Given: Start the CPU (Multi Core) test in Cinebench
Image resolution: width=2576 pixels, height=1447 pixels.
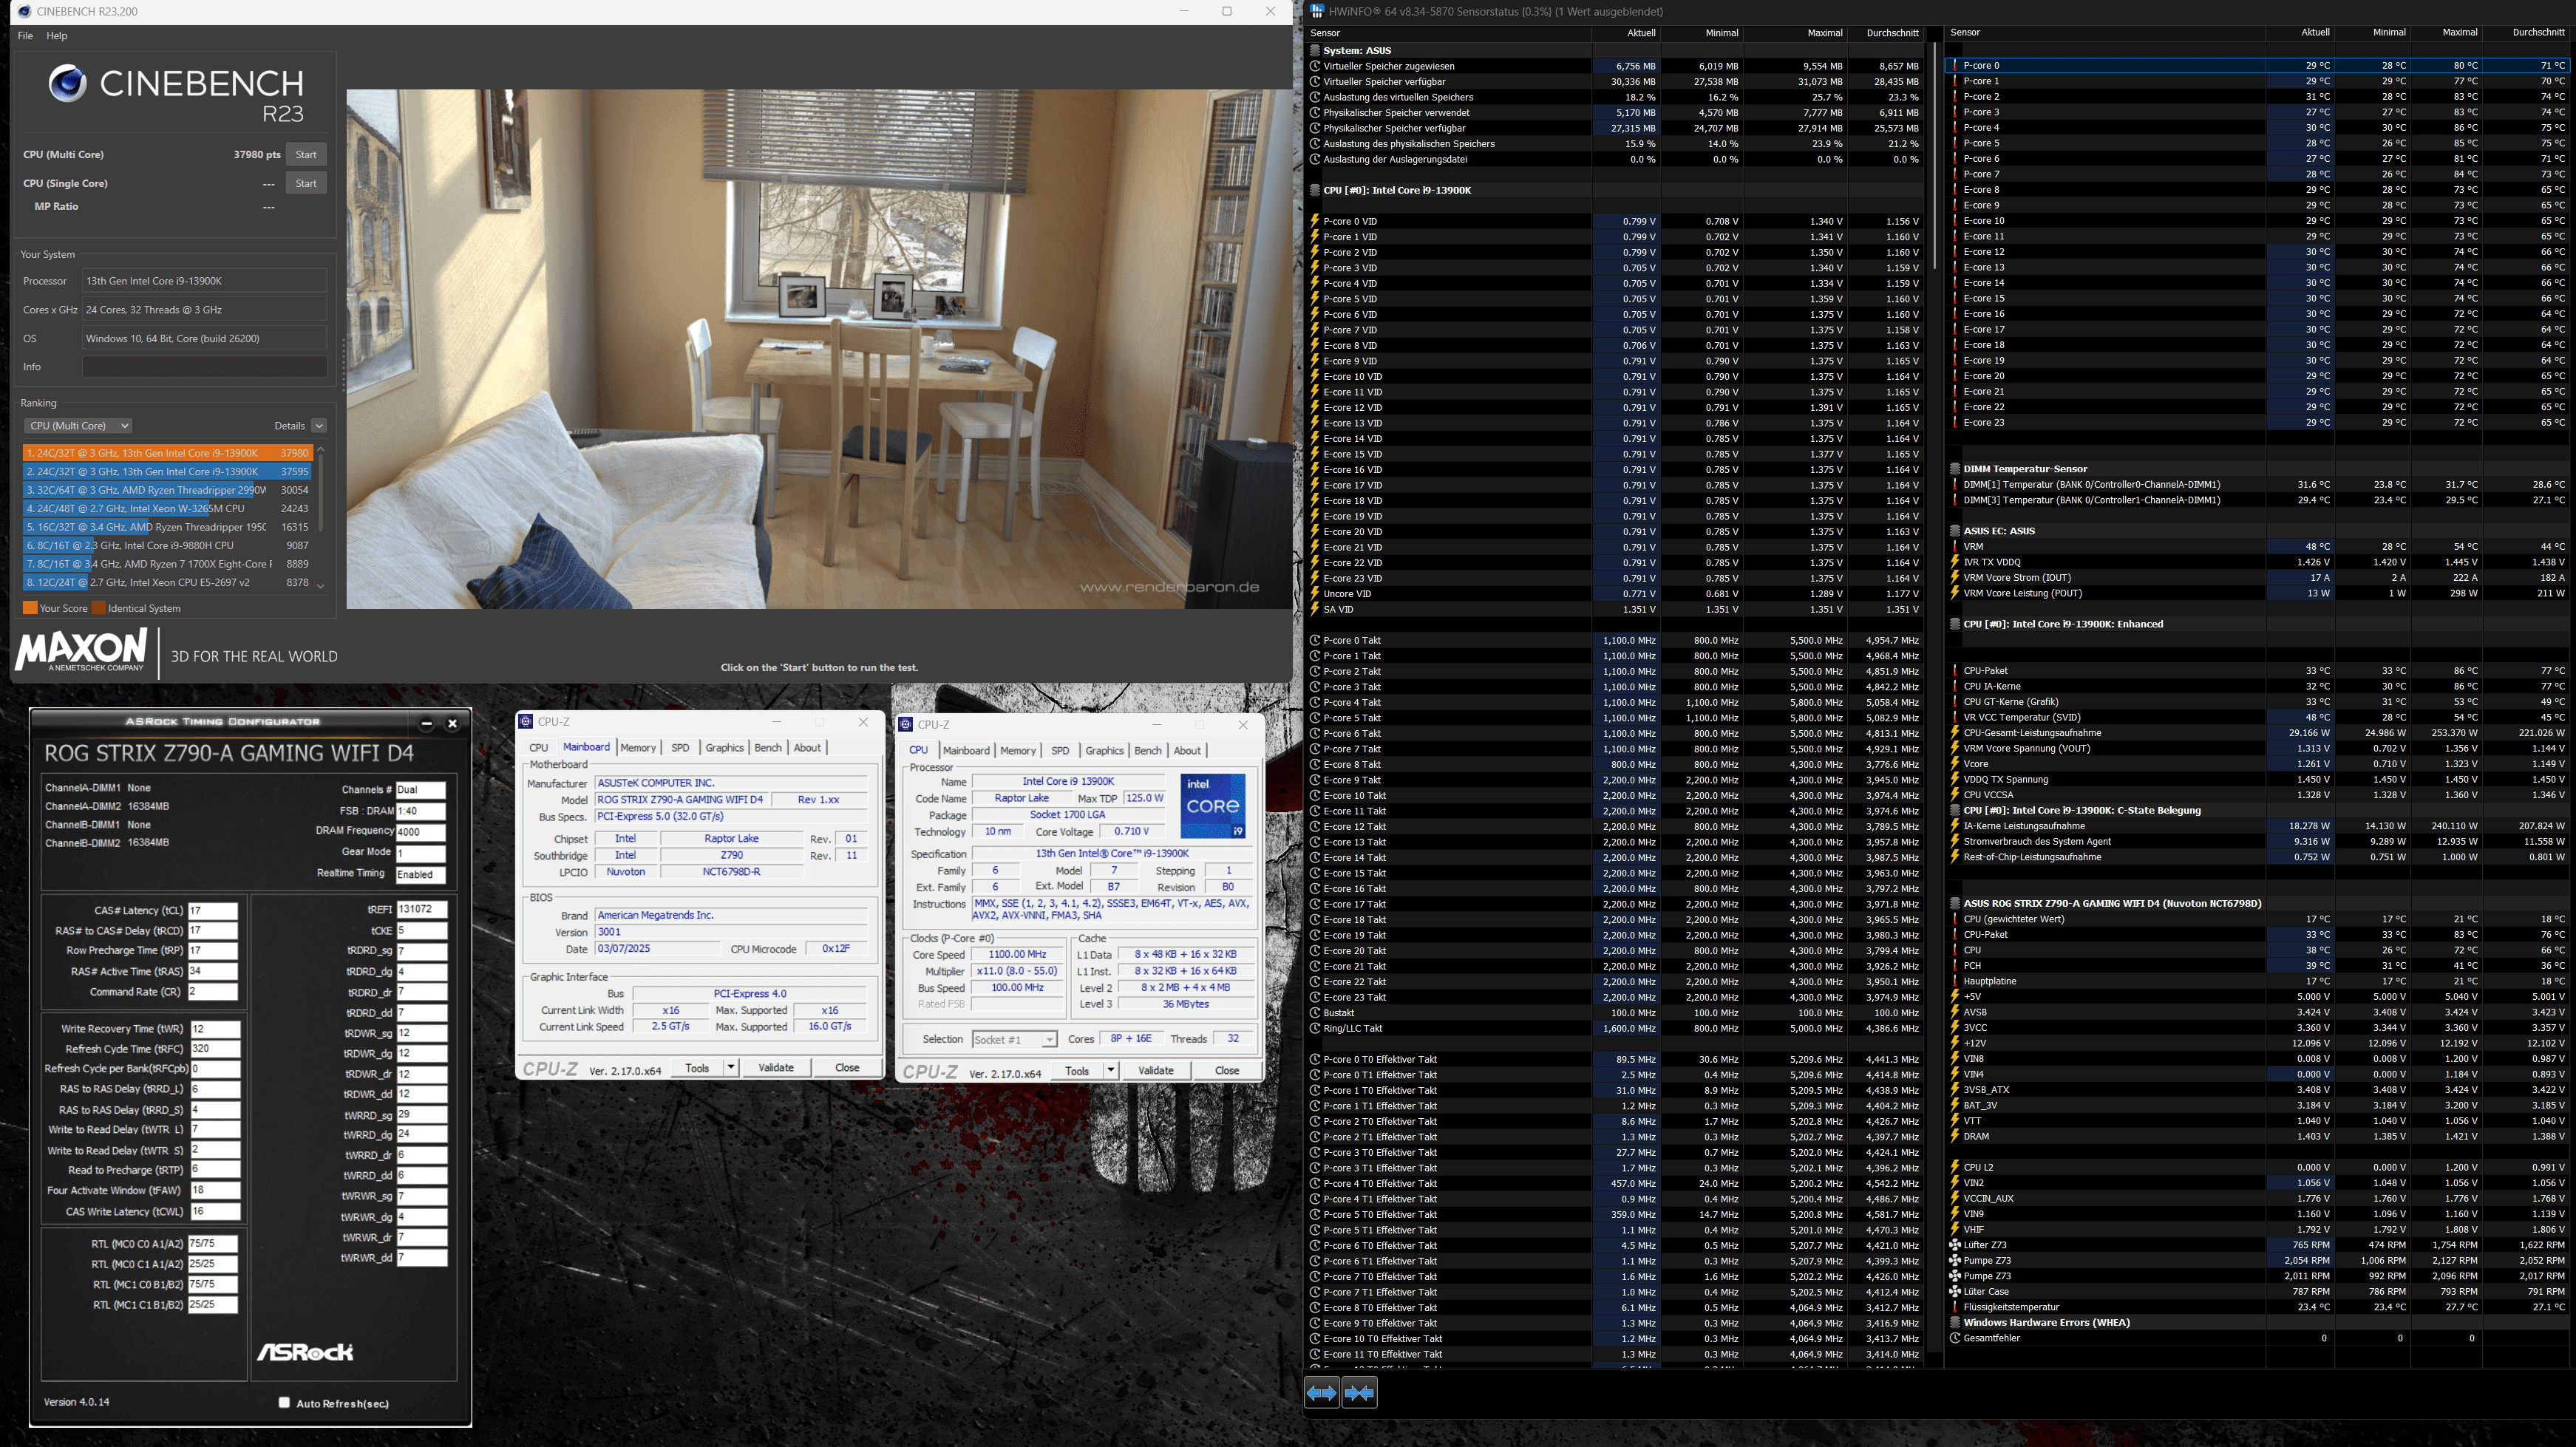Looking at the screenshot, I should [306, 155].
